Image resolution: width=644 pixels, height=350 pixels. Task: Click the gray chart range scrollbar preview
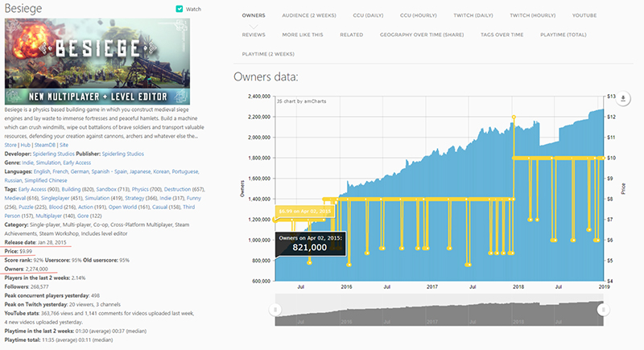click(x=439, y=310)
